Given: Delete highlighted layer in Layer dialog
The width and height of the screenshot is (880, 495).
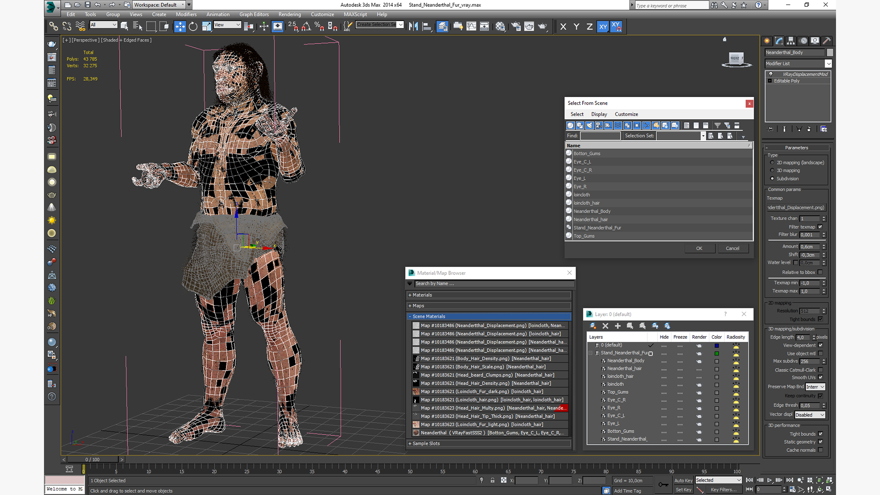Looking at the screenshot, I should point(605,326).
